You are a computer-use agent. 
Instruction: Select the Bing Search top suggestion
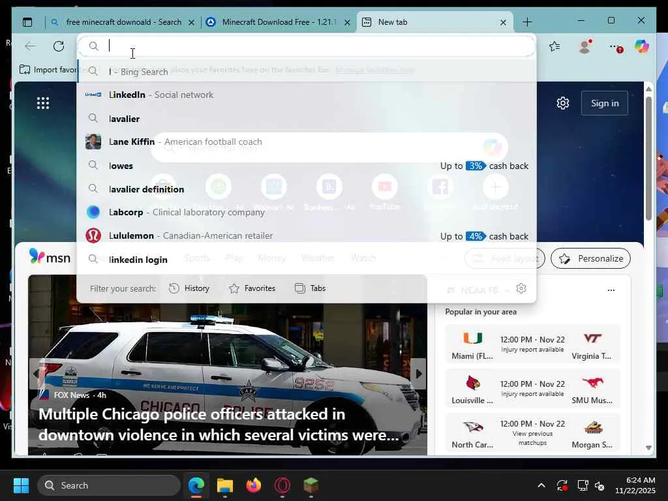[x=307, y=72]
